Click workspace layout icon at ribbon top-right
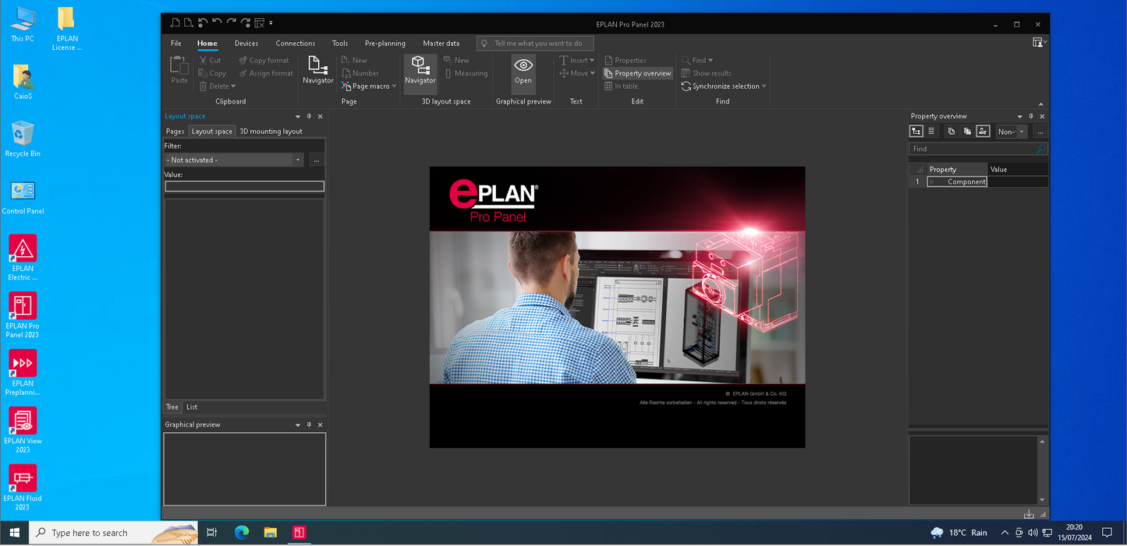This screenshot has width=1127, height=546. (1037, 43)
